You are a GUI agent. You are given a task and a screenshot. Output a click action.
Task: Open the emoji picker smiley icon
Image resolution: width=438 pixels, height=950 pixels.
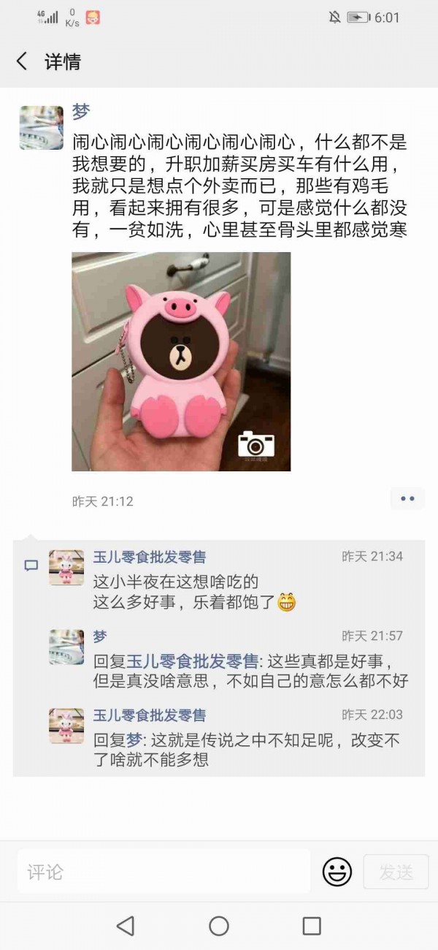pyautogui.click(x=337, y=871)
